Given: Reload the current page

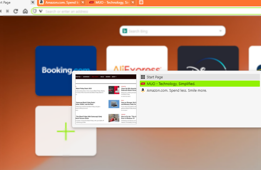Looking at the screenshot, I should point(16,11).
